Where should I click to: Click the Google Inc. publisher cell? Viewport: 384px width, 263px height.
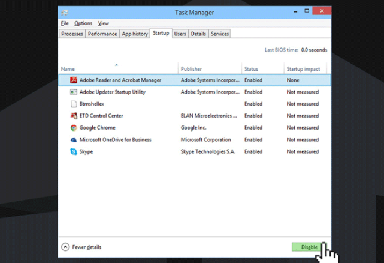pos(193,128)
